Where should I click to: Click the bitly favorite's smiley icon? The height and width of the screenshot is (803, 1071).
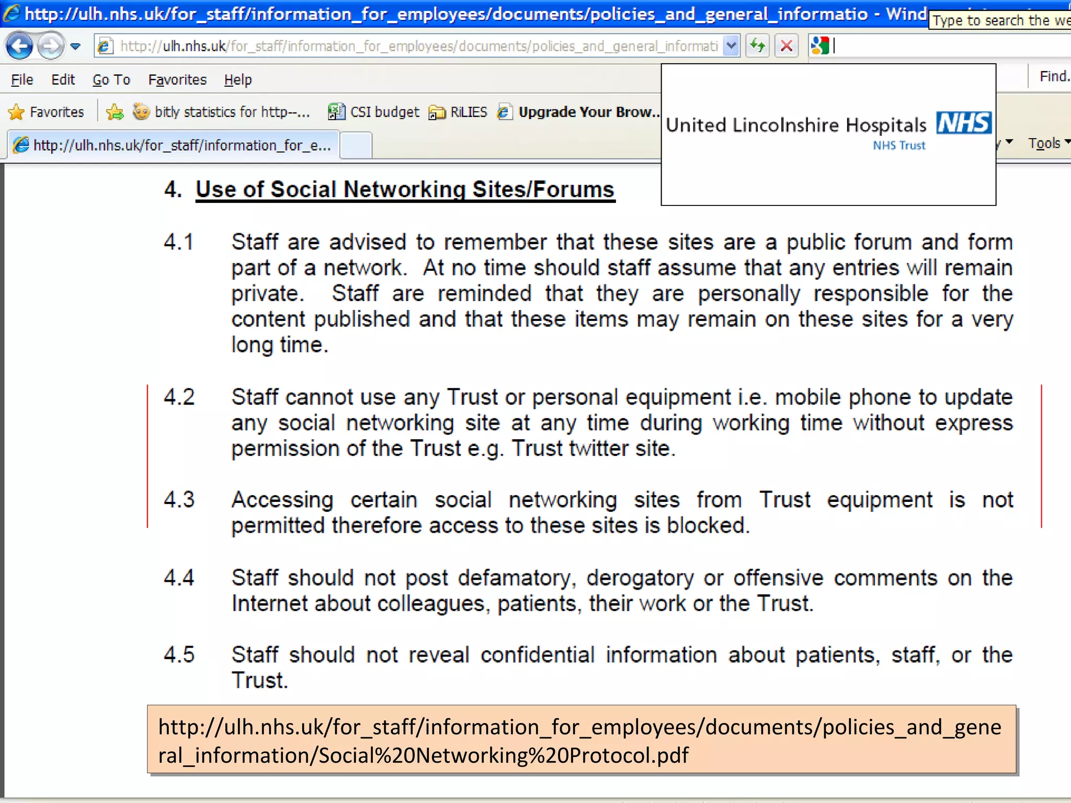click(x=141, y=111)
